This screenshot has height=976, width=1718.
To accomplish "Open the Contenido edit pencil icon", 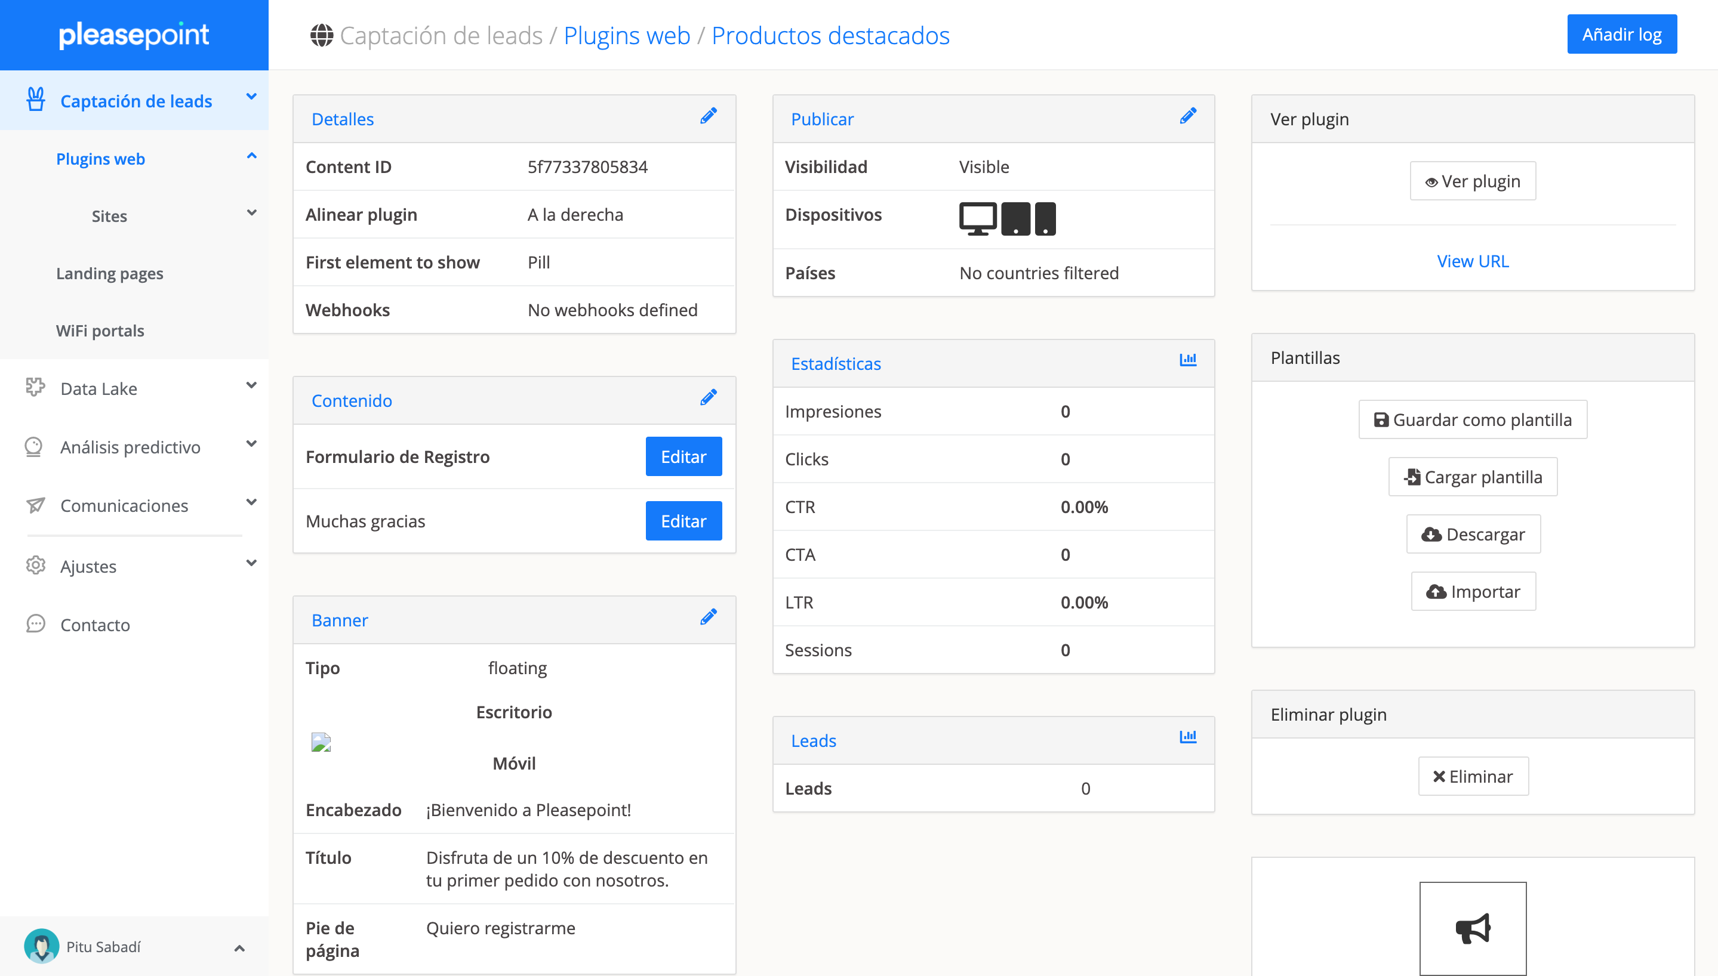I will pyautogui.click(x=708, y=398).
